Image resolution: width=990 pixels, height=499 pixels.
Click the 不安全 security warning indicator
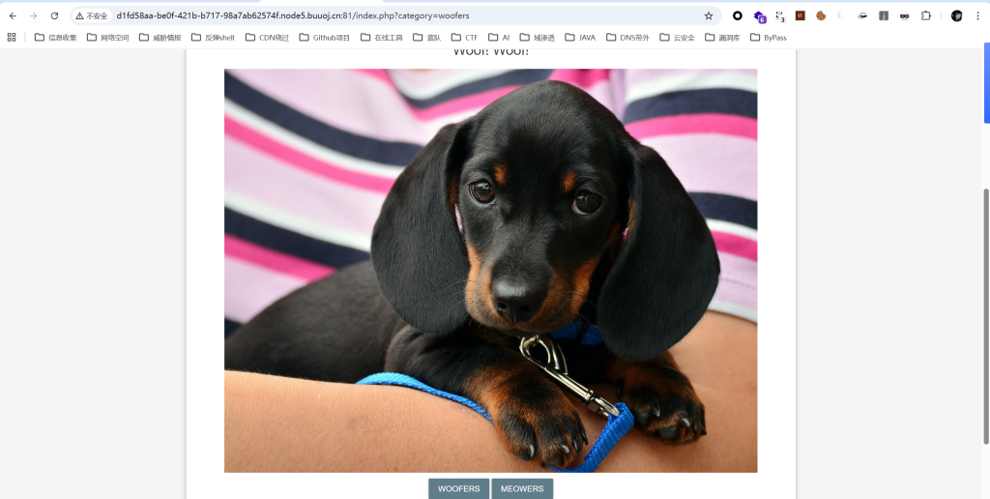tap(92, 15)
